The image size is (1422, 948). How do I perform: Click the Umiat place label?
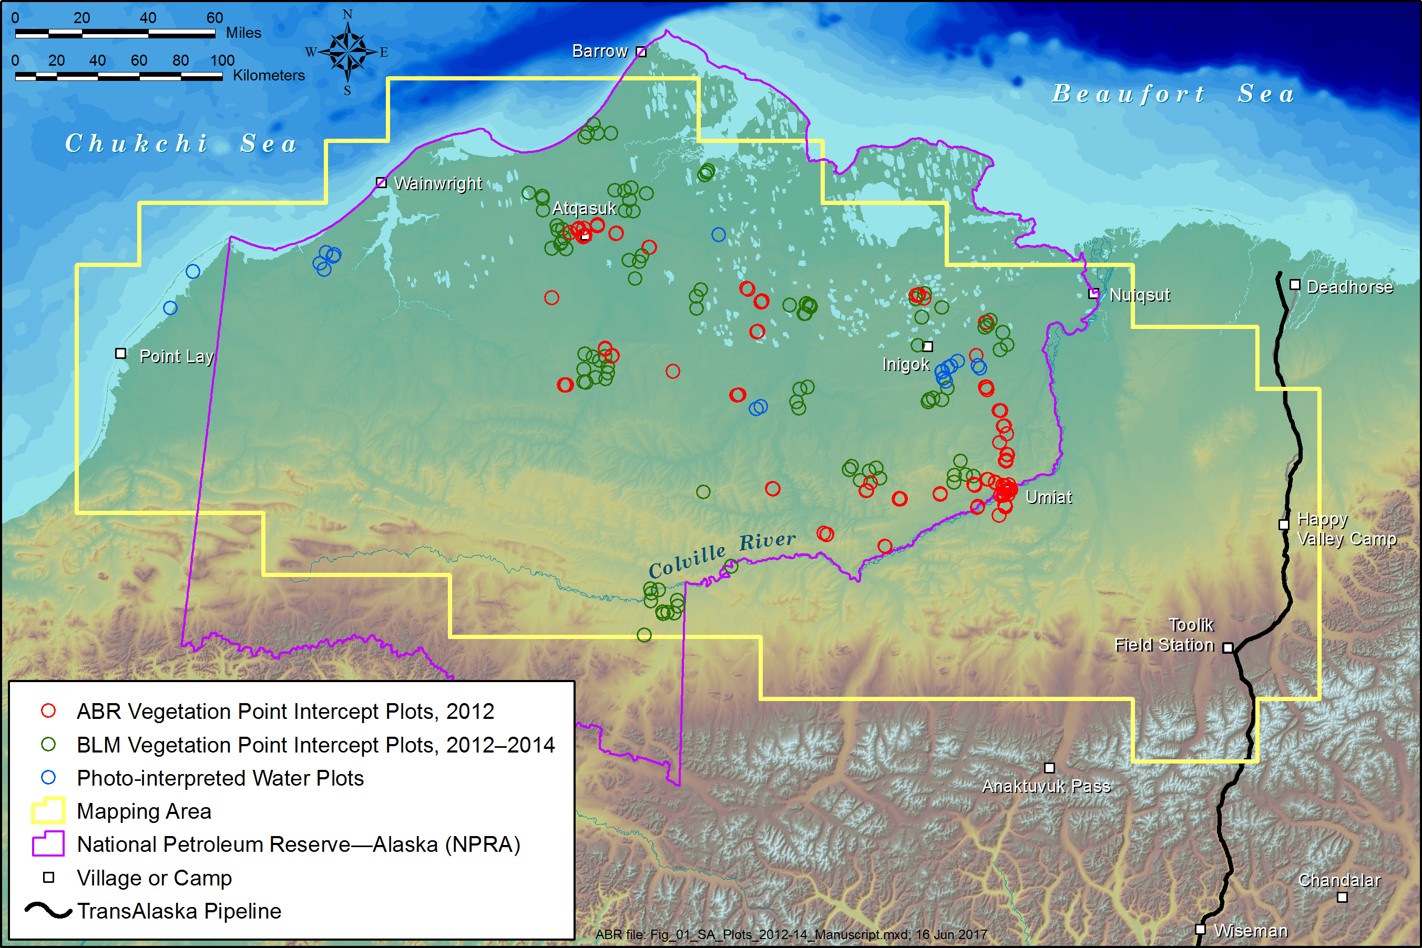tap(1049, 498)
